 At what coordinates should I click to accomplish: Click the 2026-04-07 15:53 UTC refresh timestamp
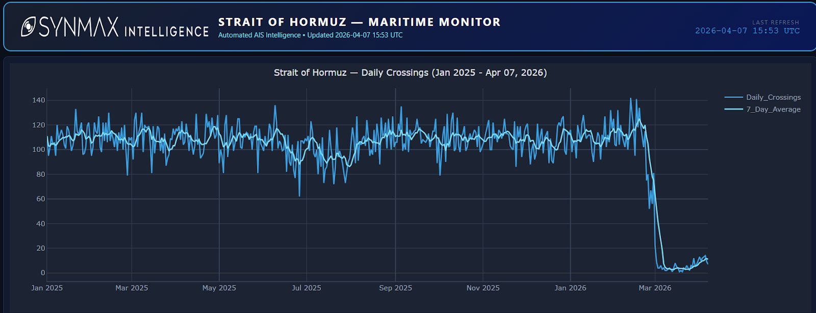coord(747,31)
